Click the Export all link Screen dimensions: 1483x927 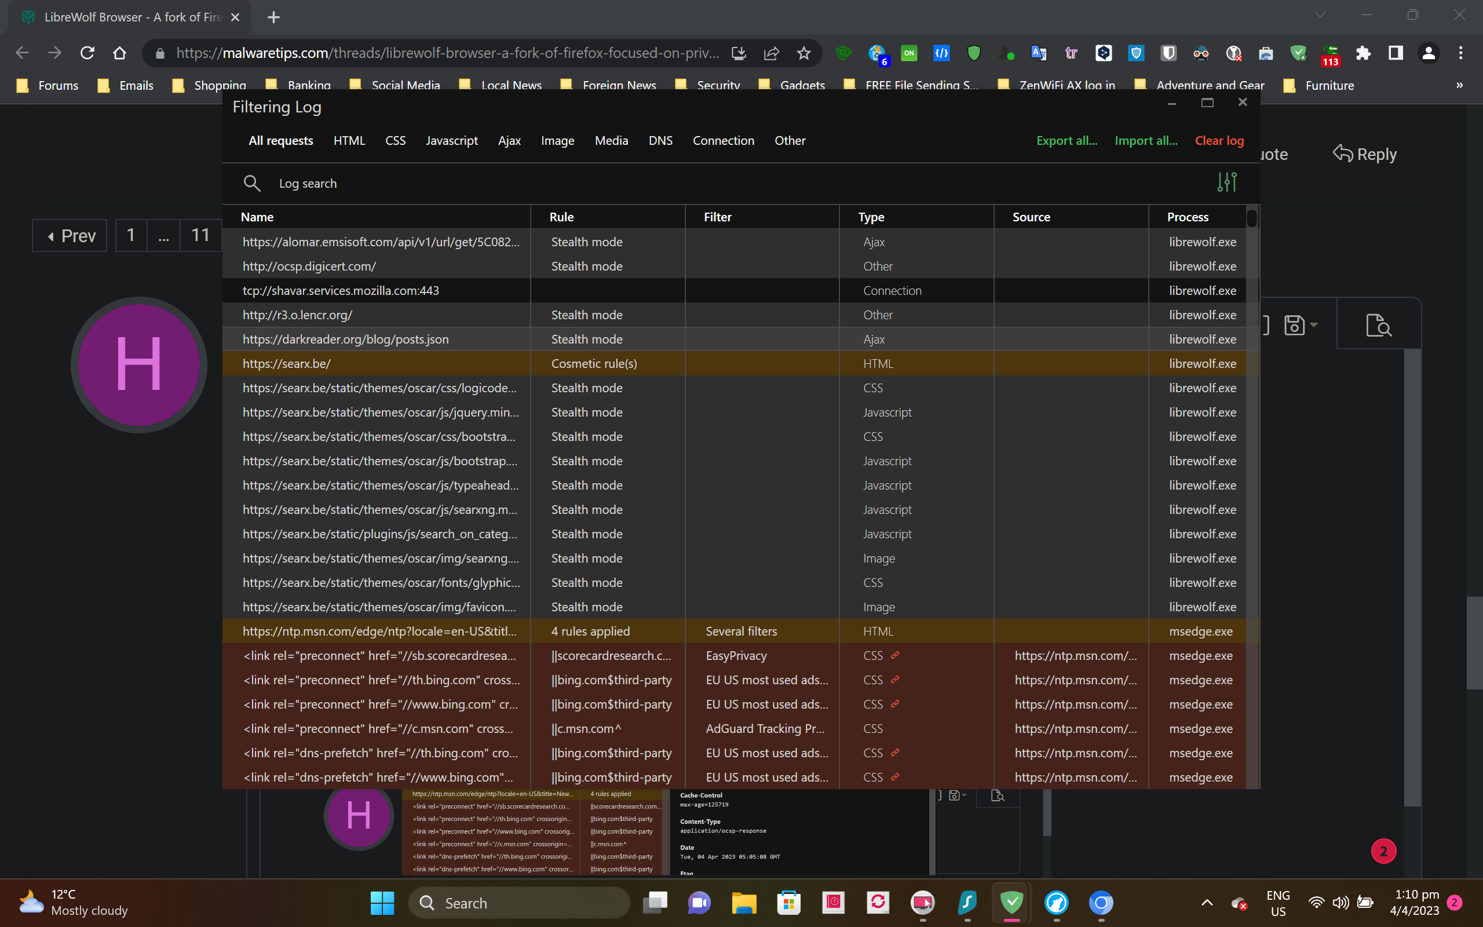click(1066, 140)
